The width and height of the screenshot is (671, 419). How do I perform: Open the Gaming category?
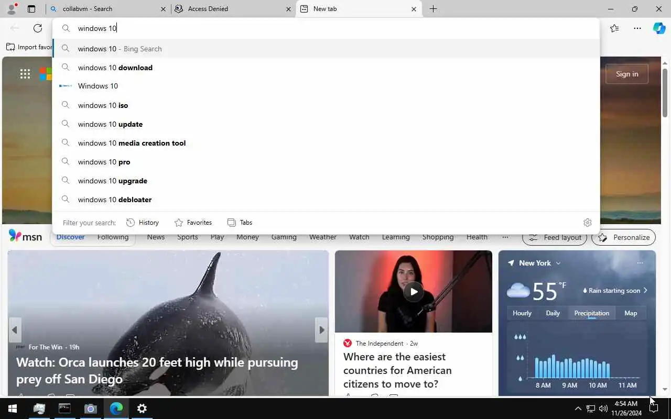click(284, 237)
